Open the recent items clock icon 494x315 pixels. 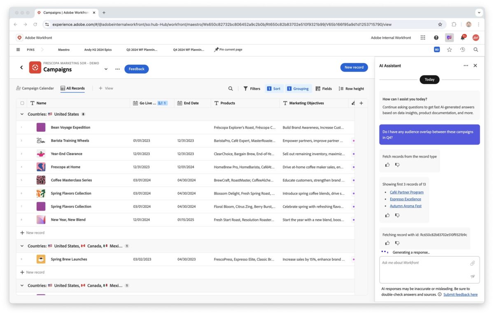462,50
